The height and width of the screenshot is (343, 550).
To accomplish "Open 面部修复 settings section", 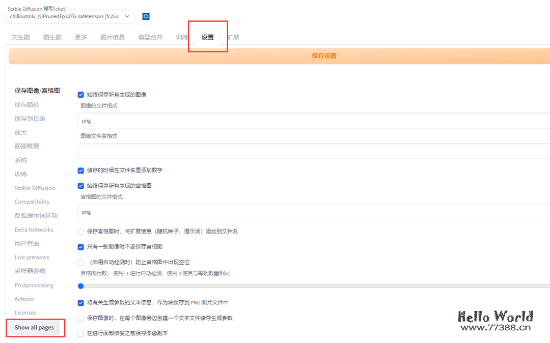I will pyautogui.click(x=27, y=146).
